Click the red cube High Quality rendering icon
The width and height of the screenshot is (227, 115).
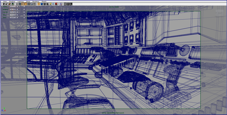click(x=56, y=4)
